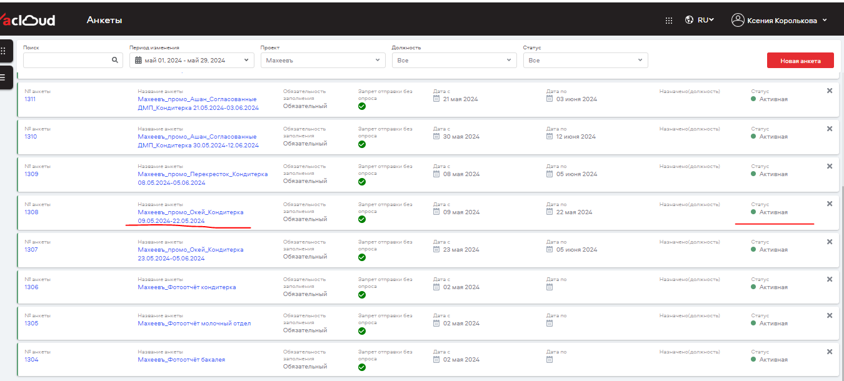Toggle the green check for row 1307
The image size is (844, 381).
362,257
